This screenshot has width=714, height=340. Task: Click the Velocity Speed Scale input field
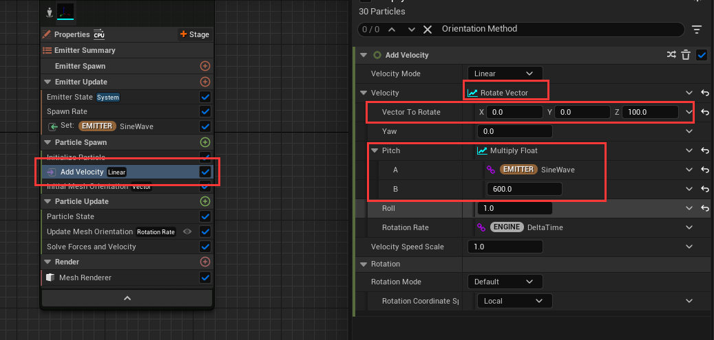508,247
